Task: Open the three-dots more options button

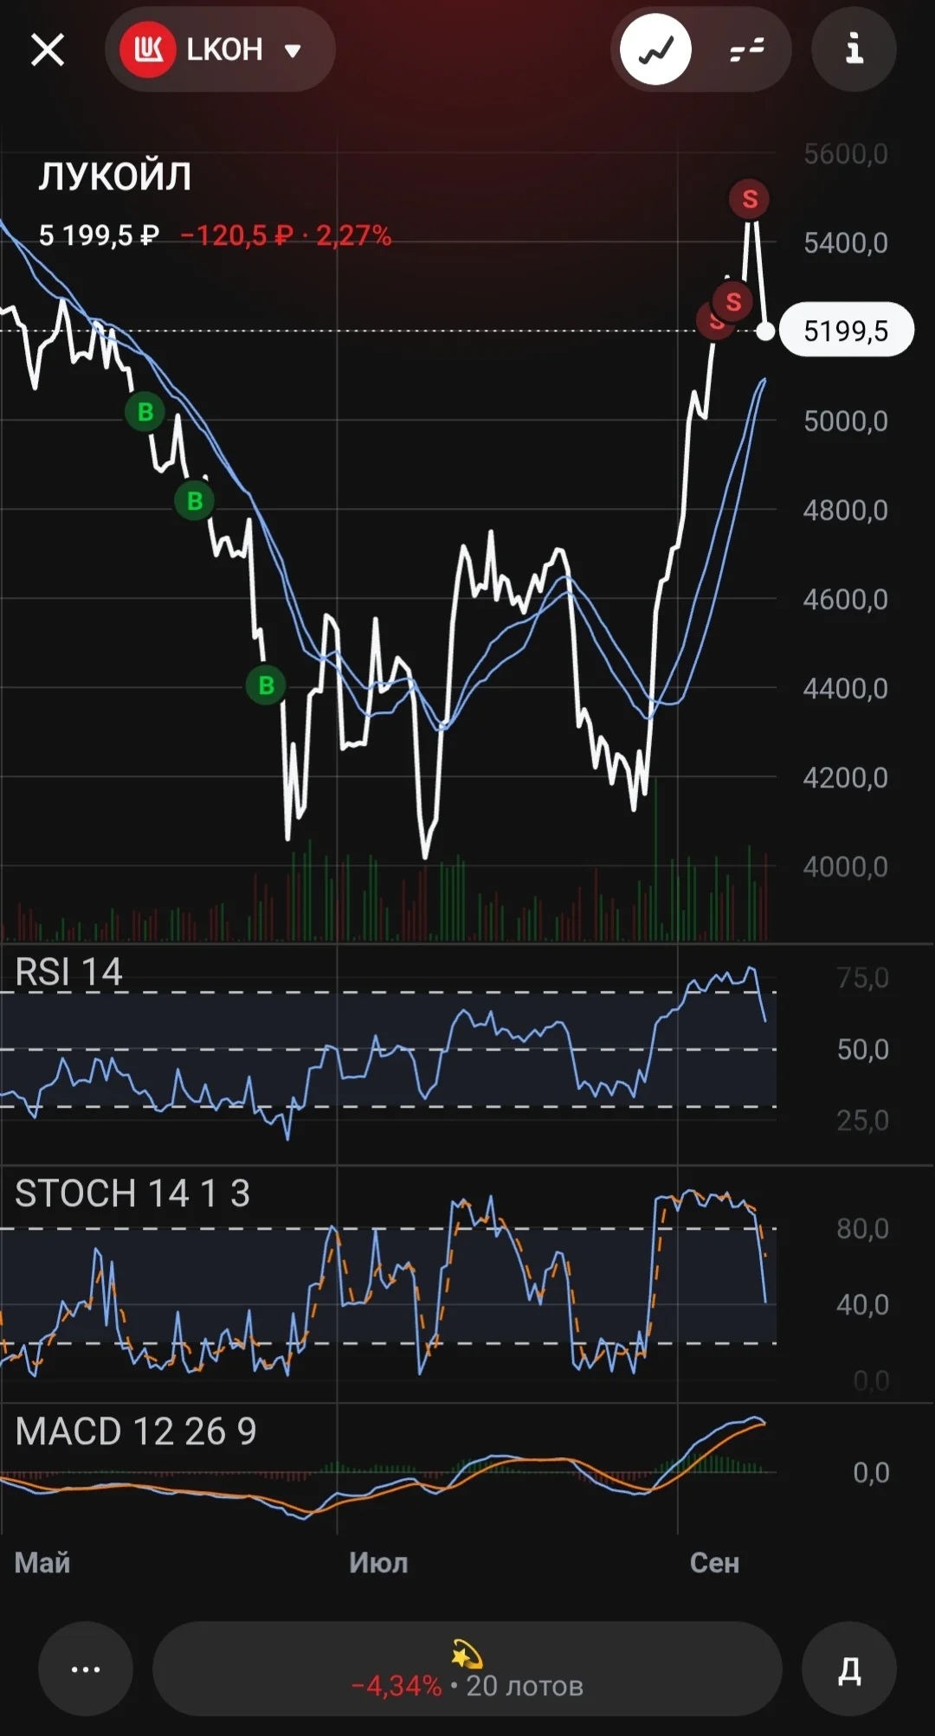Action: coord(86,1668)
